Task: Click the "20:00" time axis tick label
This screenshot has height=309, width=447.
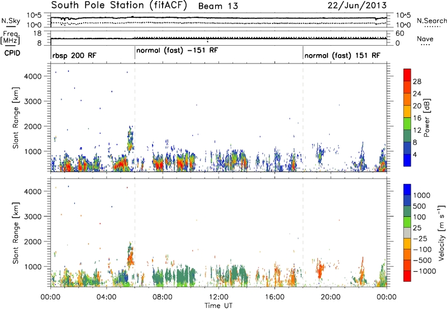Action: pos(331,297)
